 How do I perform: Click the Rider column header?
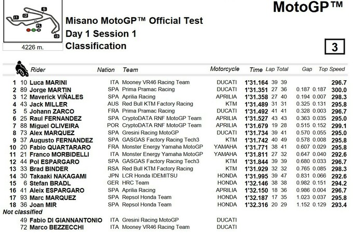pyautogui.click(x=38, y=69)
